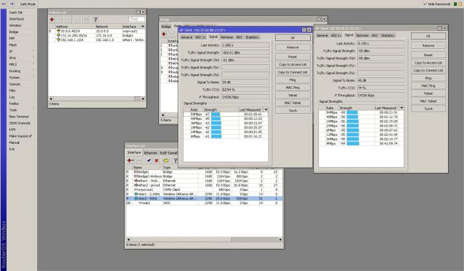Click the filter funnel icon in Address List
Screen dimensions: 464x271
tap(95, 19)
